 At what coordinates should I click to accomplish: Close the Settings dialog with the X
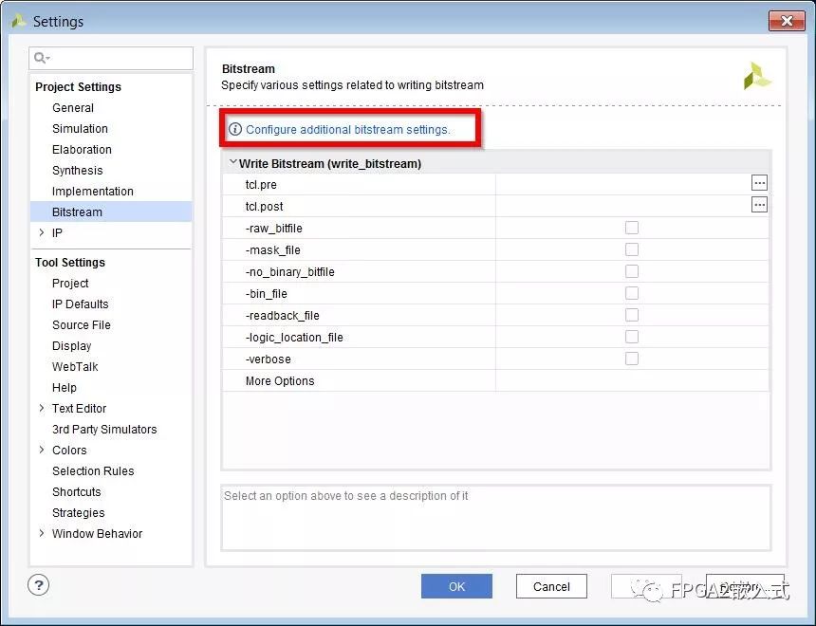[787, 21]
